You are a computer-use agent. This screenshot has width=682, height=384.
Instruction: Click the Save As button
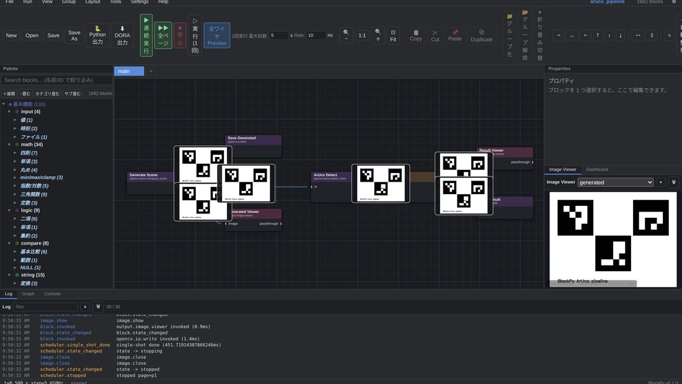point(74,35)
